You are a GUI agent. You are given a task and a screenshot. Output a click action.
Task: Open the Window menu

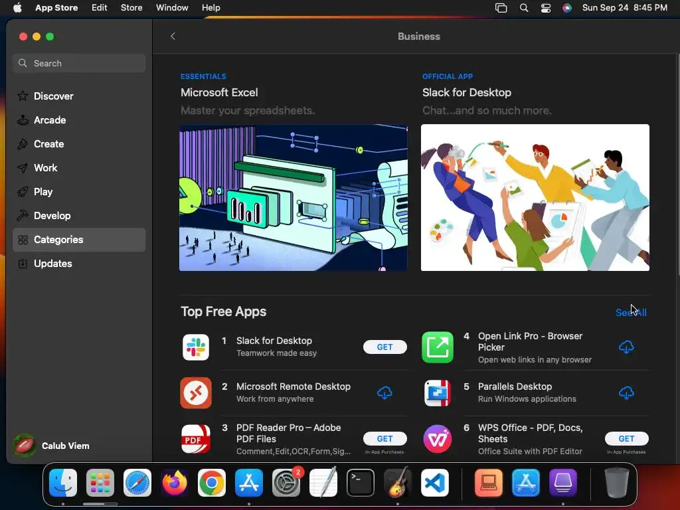pyautogui.click(x=172, y=8)
